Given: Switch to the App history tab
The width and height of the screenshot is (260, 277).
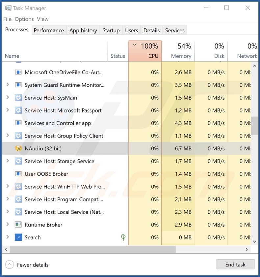Looking at the screenshot, I should [x=83, y=30].
